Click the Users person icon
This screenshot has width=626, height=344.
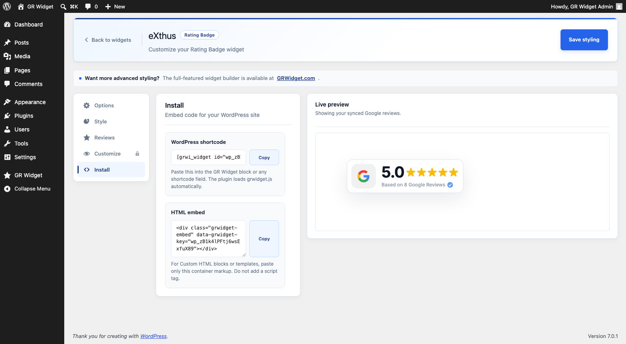tap(7, 129)
